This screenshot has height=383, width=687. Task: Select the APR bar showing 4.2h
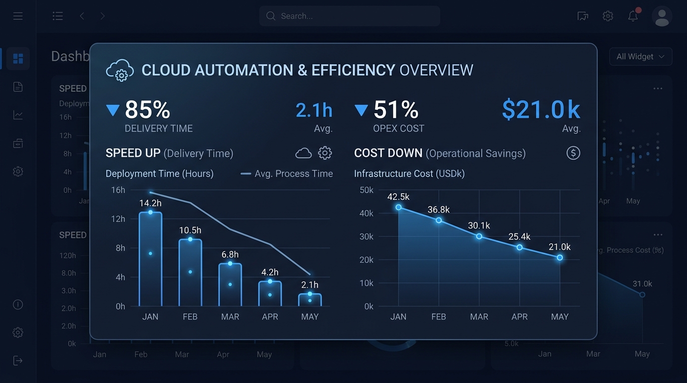click(x=270, y=294)
